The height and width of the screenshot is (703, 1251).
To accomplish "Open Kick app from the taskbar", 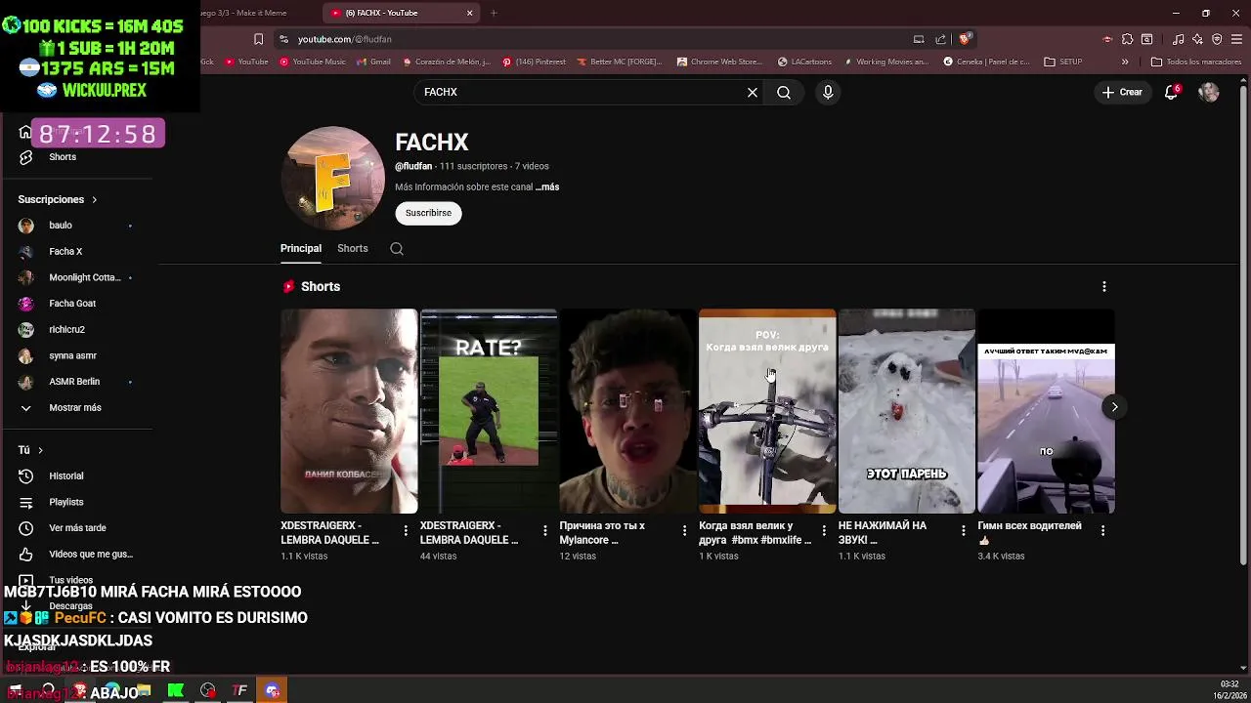I will 176,690.
